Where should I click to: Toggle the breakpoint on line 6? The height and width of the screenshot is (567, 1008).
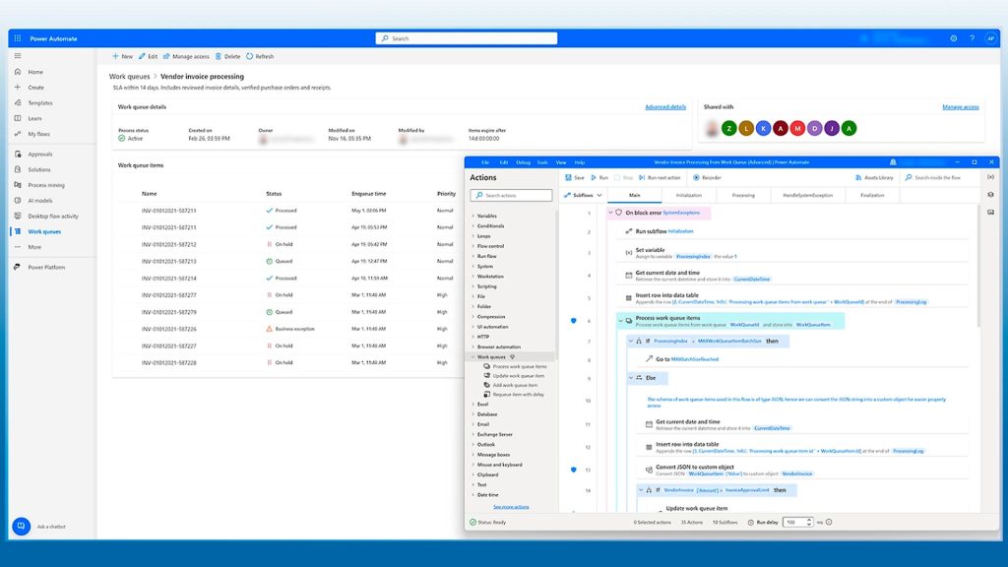click(x=574, y=320)
